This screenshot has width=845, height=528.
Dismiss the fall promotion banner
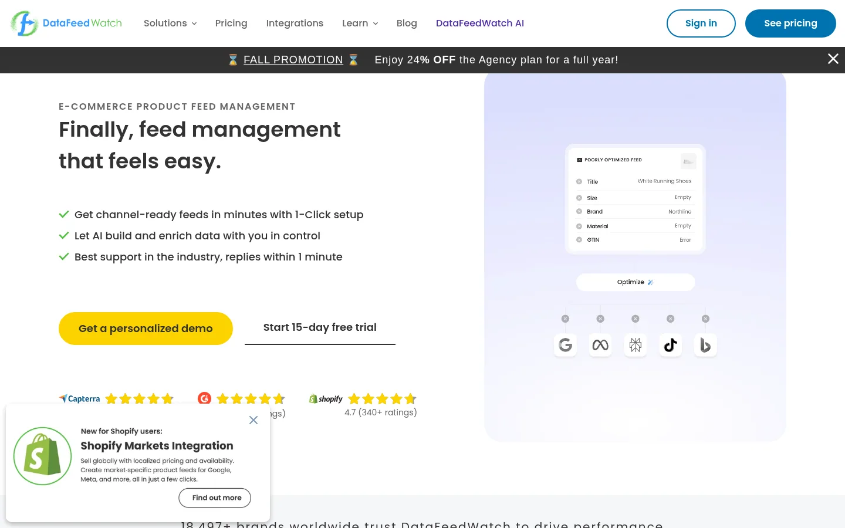point(833,59)
